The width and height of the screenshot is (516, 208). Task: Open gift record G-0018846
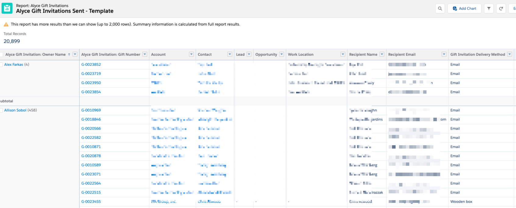(x=91, y=119)
